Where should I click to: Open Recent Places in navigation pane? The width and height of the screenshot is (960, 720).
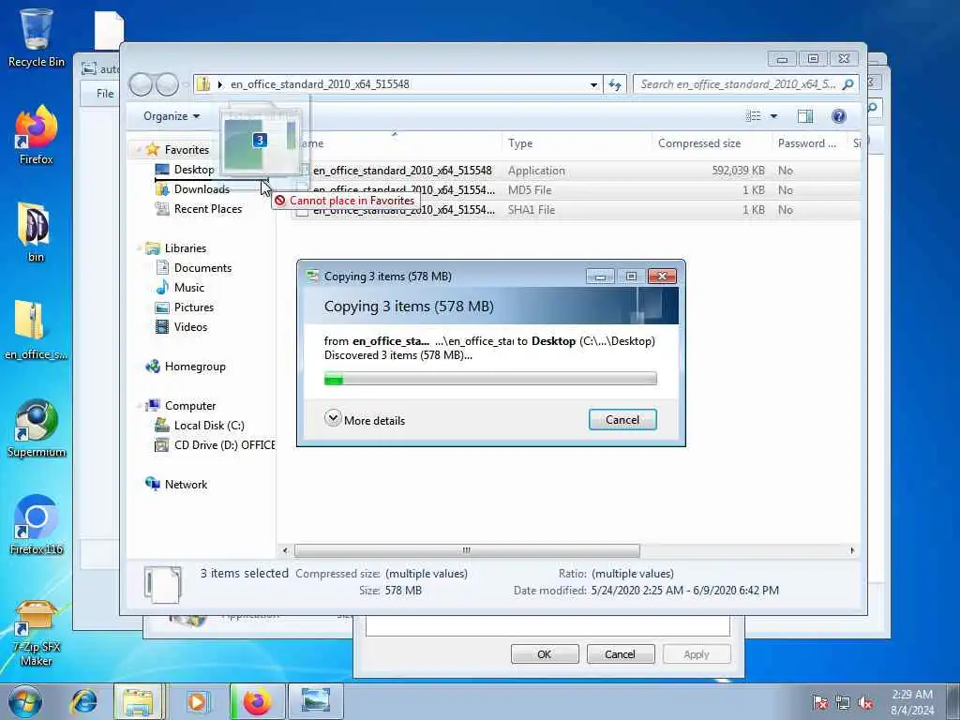tap(199, 209)
